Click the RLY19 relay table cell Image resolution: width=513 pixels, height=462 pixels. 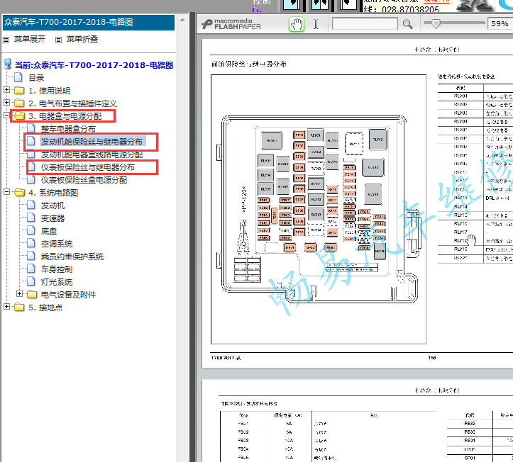pos(460,249)
